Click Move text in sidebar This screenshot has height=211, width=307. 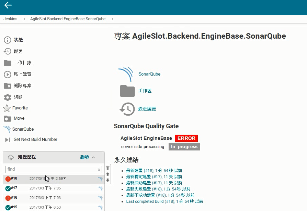[x=19, y=118]
